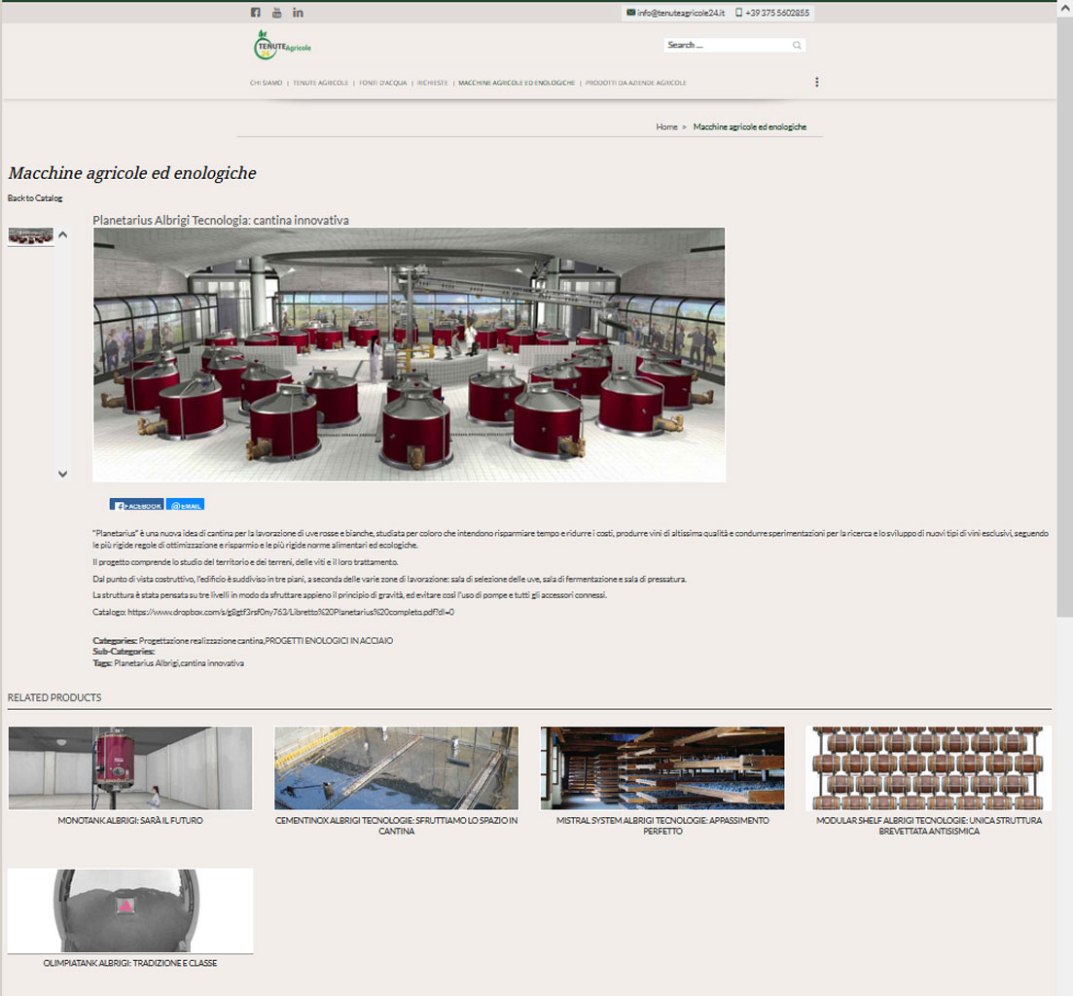
Task: Open the three-dot menu overflow icon
Action: (816, 82)
